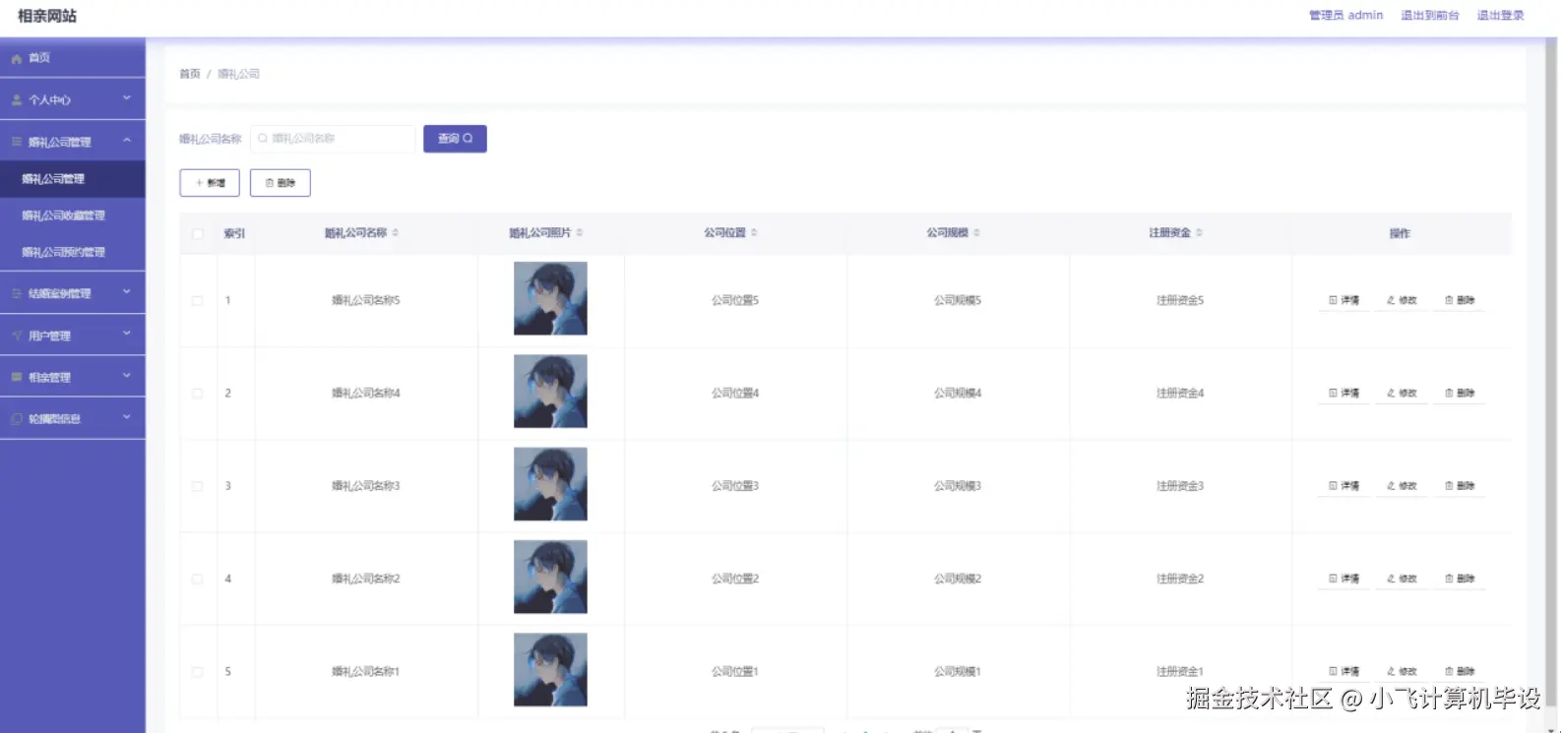Image resolution: width=1562 pixels, height=733 pixels.
Task: Click 删除 trash for 婚礼公司名称1 row
Action: point(1459,671)
